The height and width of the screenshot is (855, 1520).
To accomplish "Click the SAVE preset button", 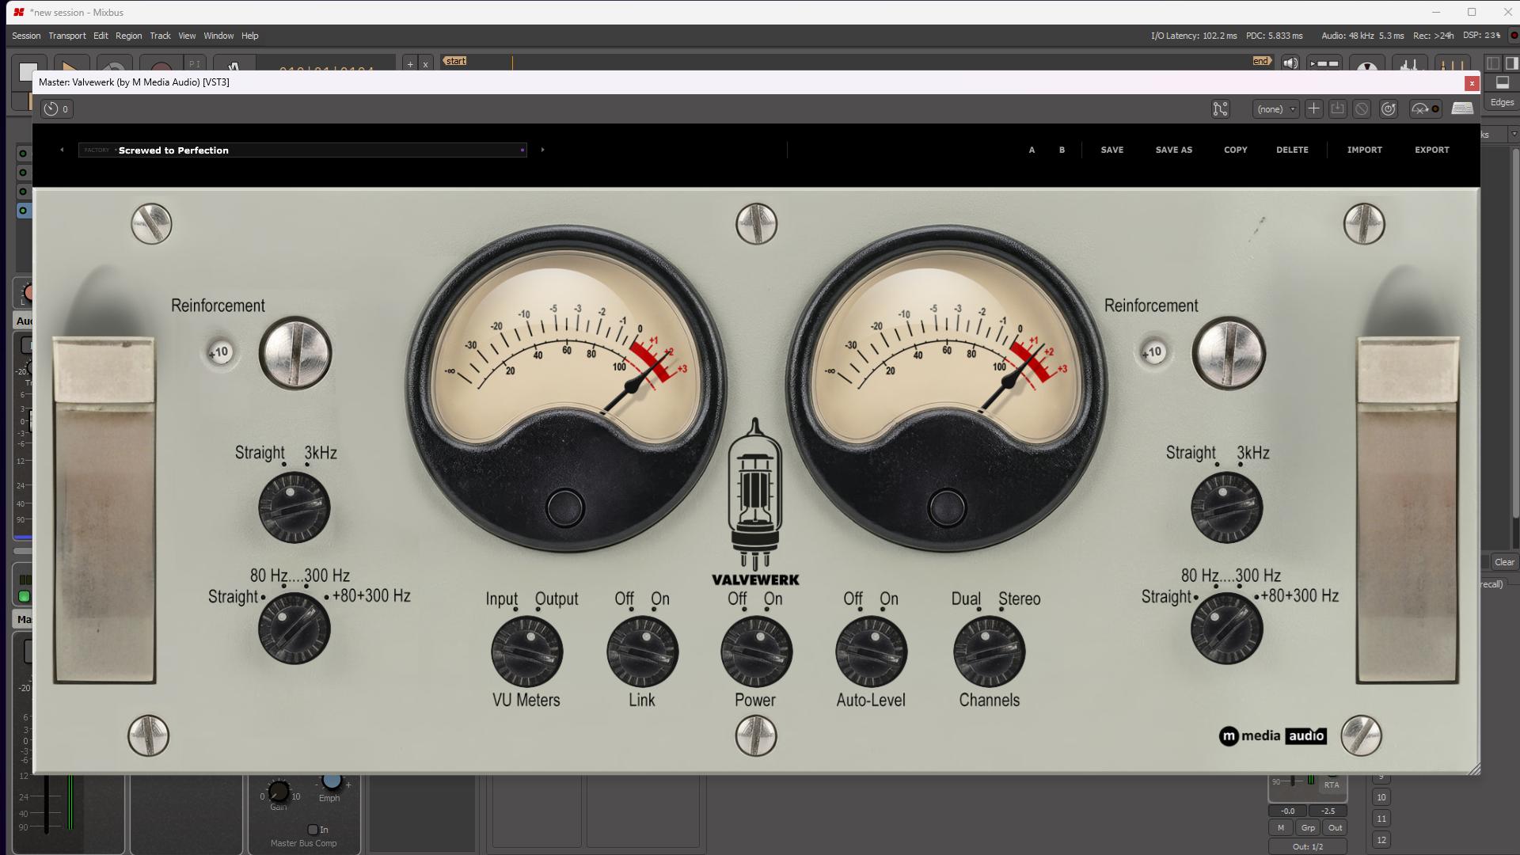I will point(1111,150).
